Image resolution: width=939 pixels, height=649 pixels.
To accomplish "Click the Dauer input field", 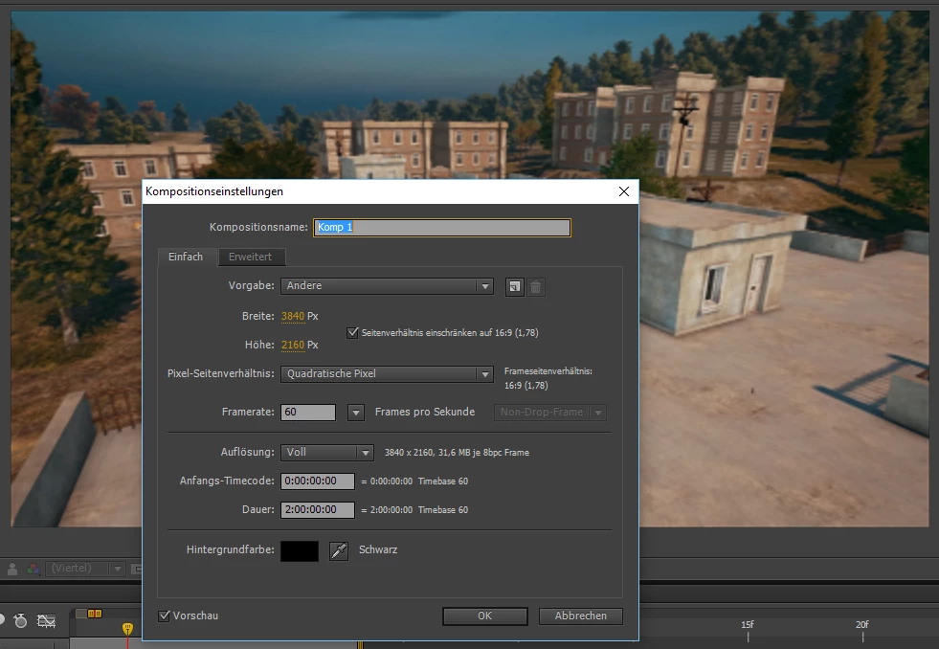I will (x=318, y=509).
